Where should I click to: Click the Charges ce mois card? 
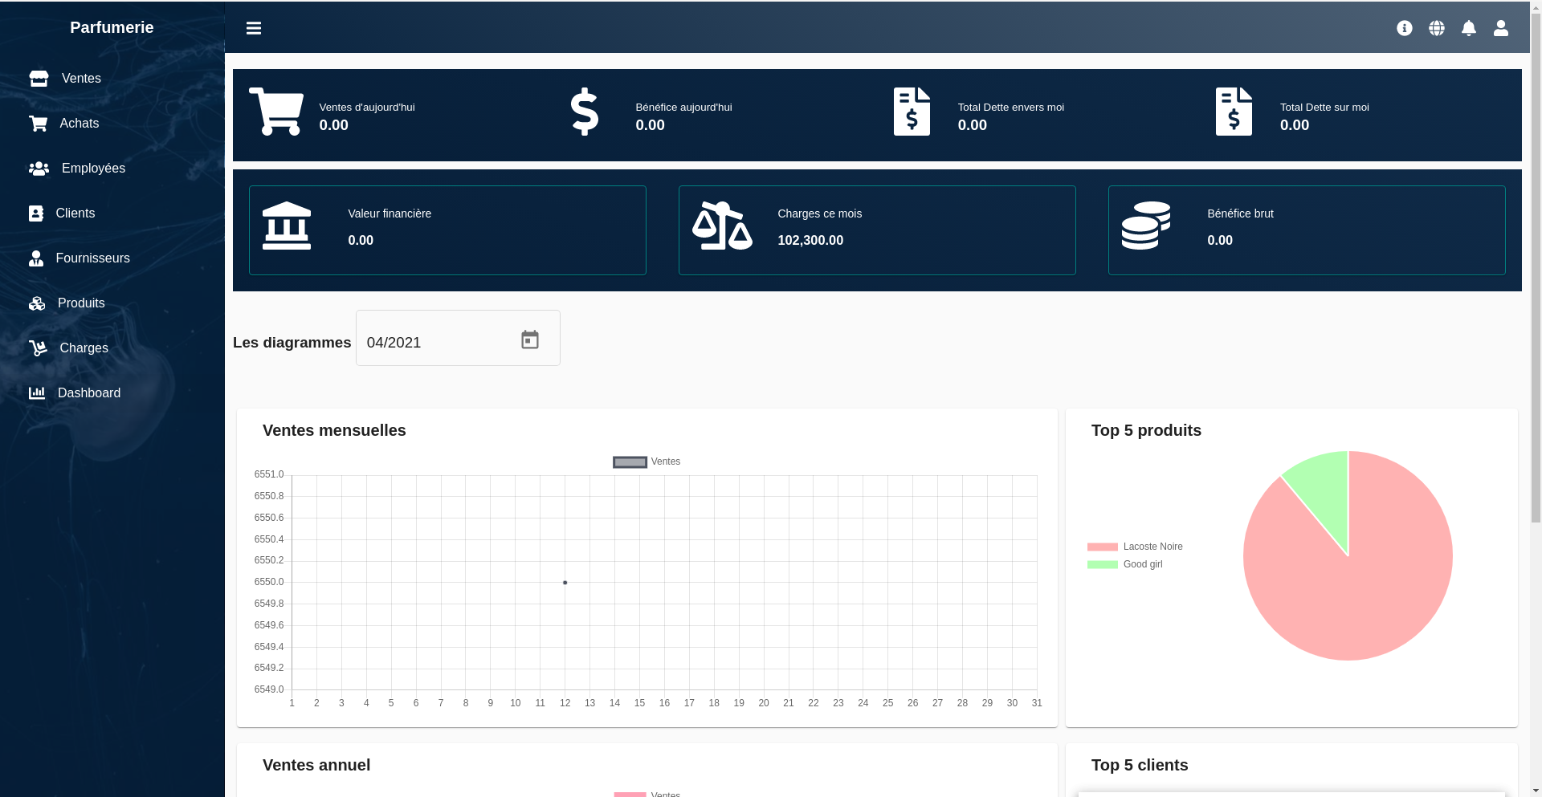coord(877,230)
